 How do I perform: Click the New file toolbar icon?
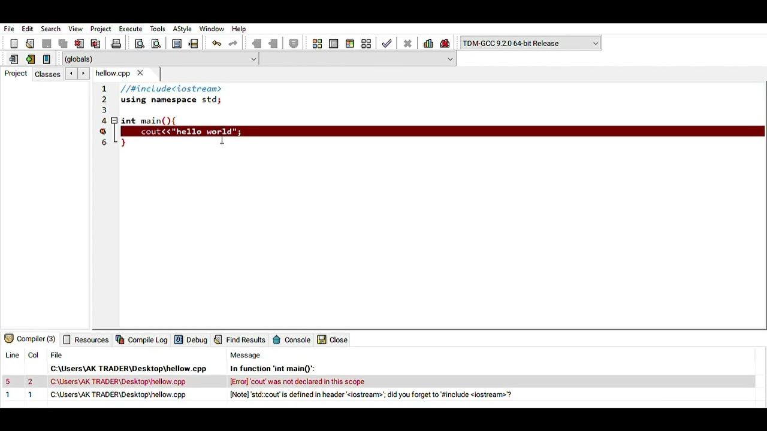click(14, 43)
